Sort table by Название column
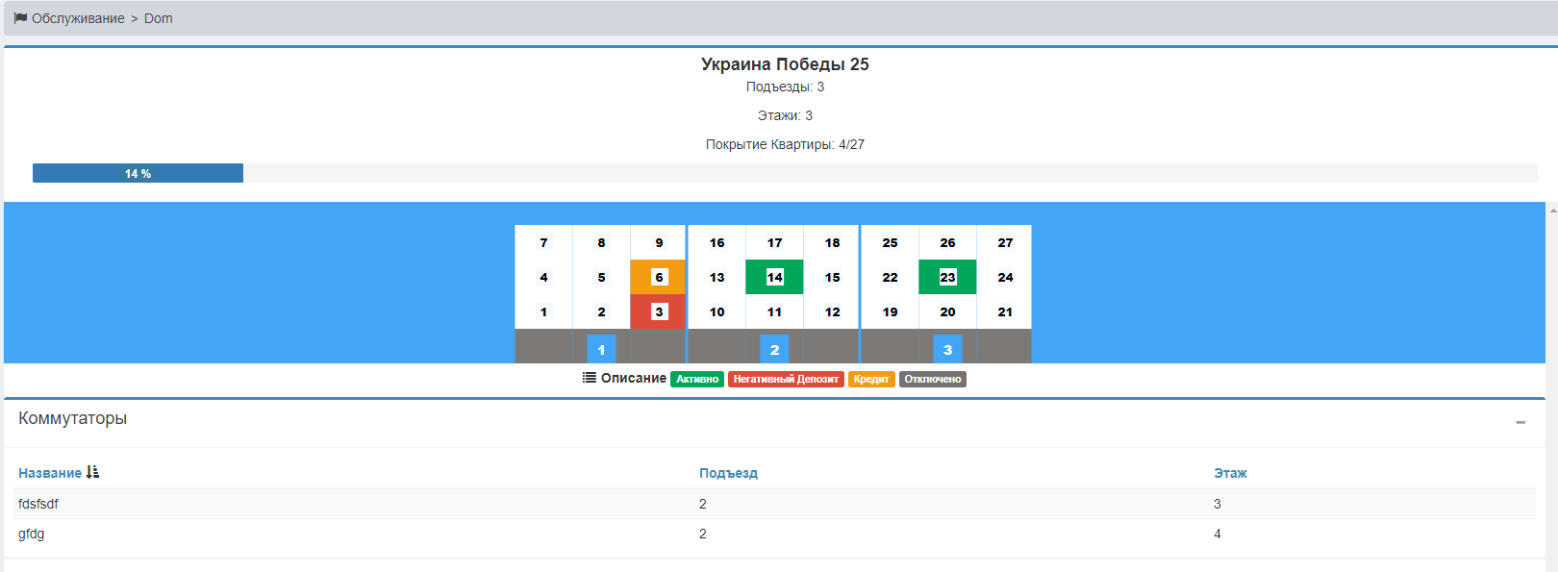The width and height of the screenshot is (1558, 572). 50,473
